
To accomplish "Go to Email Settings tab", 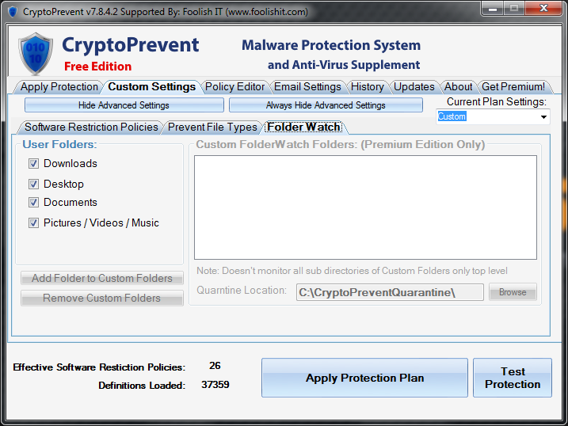I will (x=307, y=87).
